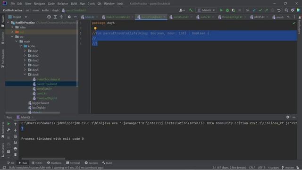
Task: Expand the .idea folder
Action: [12, 27]
